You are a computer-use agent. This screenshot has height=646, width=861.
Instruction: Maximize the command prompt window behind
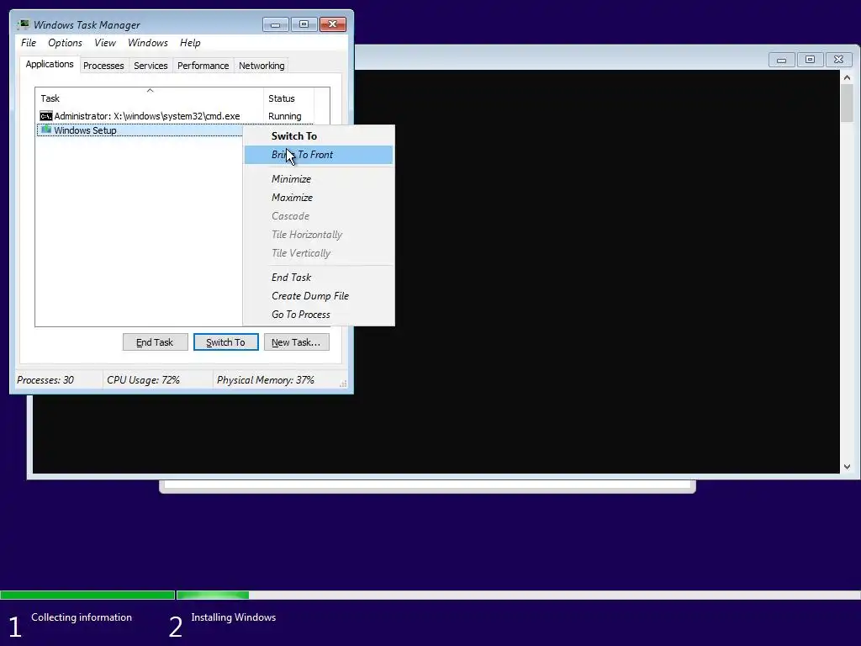point(810,60)
